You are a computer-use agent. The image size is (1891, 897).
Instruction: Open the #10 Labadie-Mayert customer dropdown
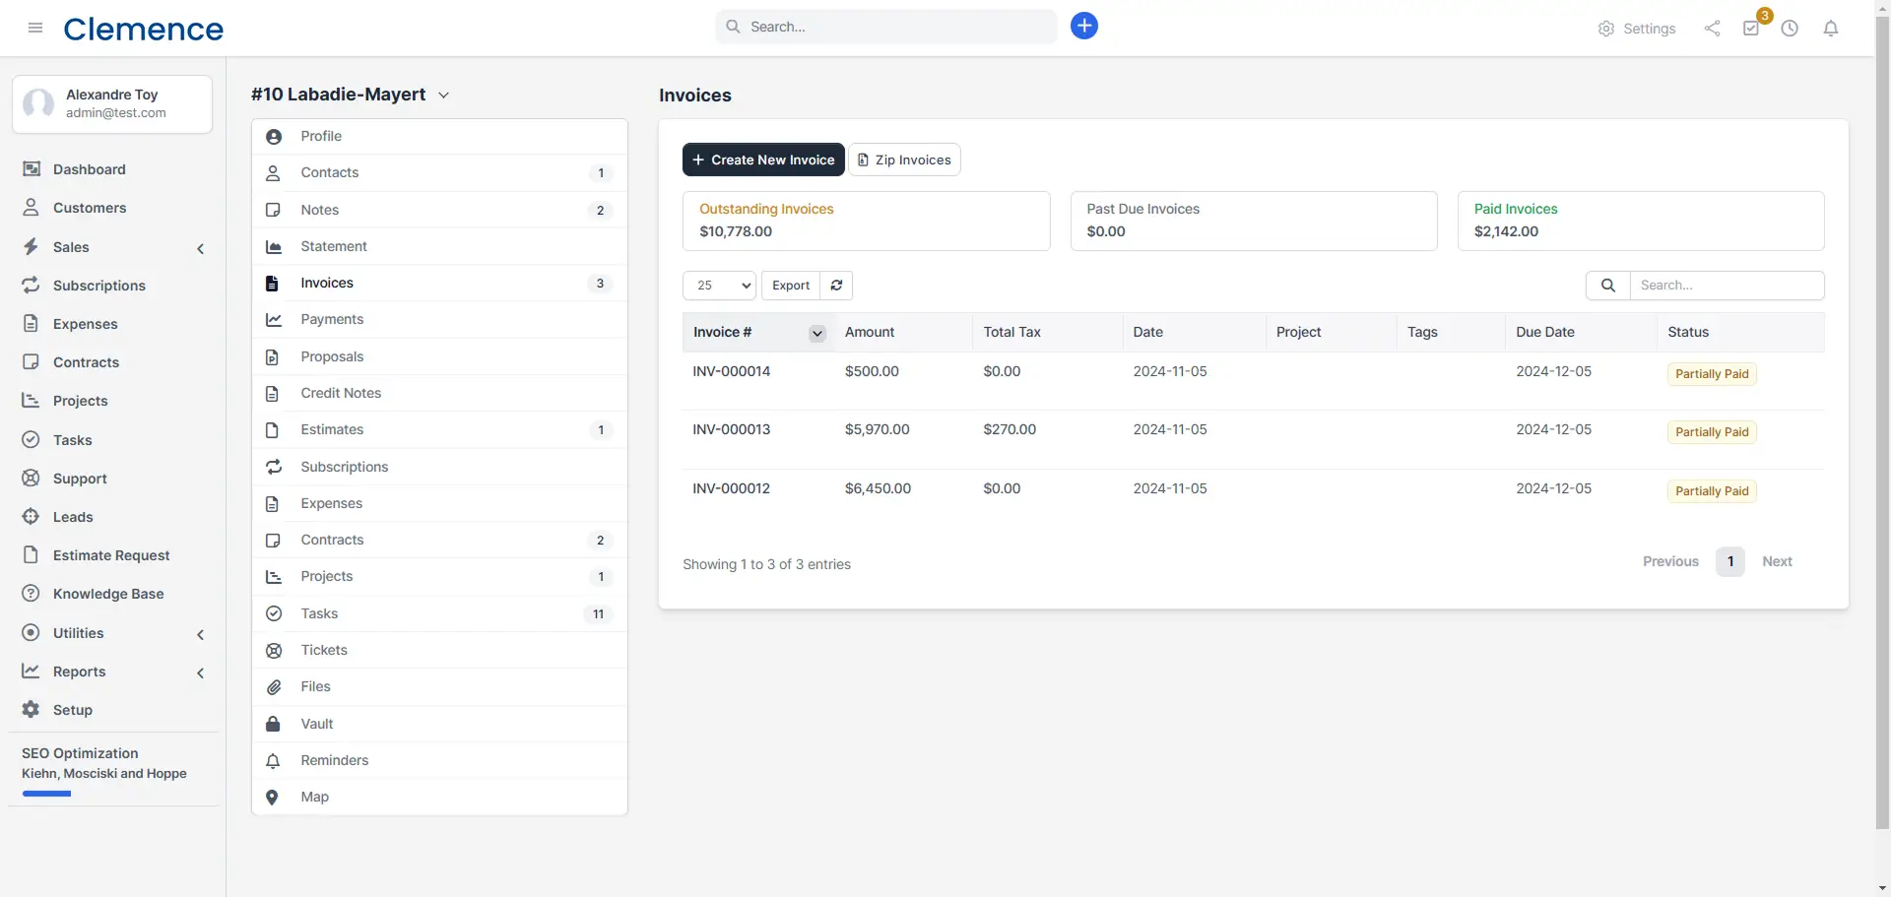click(x=443, y=96)
